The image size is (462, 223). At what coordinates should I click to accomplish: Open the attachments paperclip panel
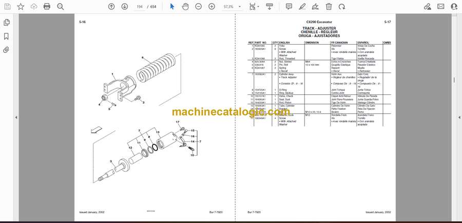click(x=6, y=50)
